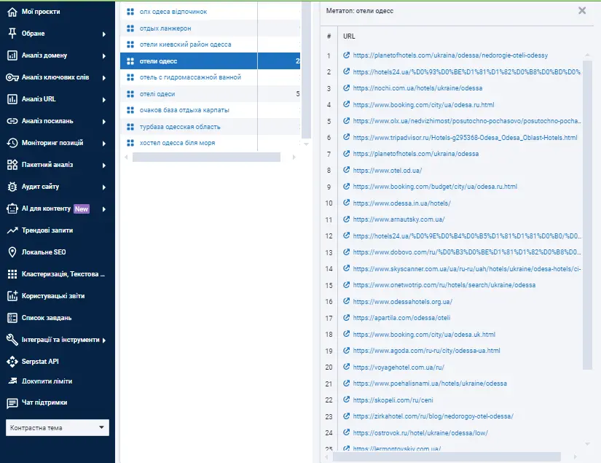Click external link icon for nochi.com.ua row

point(347,88)
